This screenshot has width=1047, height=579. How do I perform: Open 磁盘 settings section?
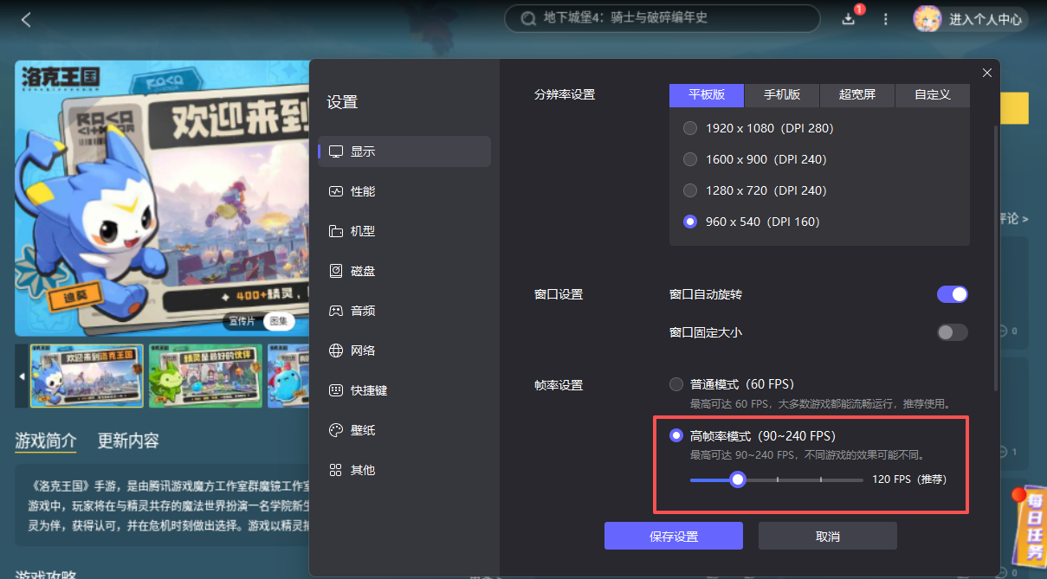tap(404, 271)
